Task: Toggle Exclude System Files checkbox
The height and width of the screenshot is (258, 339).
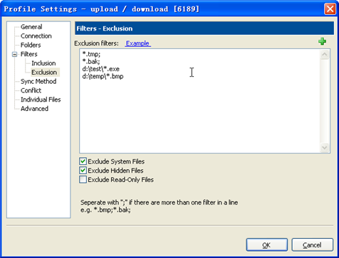Action: coord(83,161)
